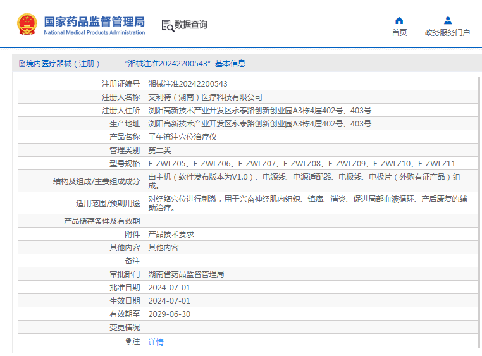This screenshot has height=356, width=482.
Task: Click the document icon before 境内医疗器械
Action: 22,64
